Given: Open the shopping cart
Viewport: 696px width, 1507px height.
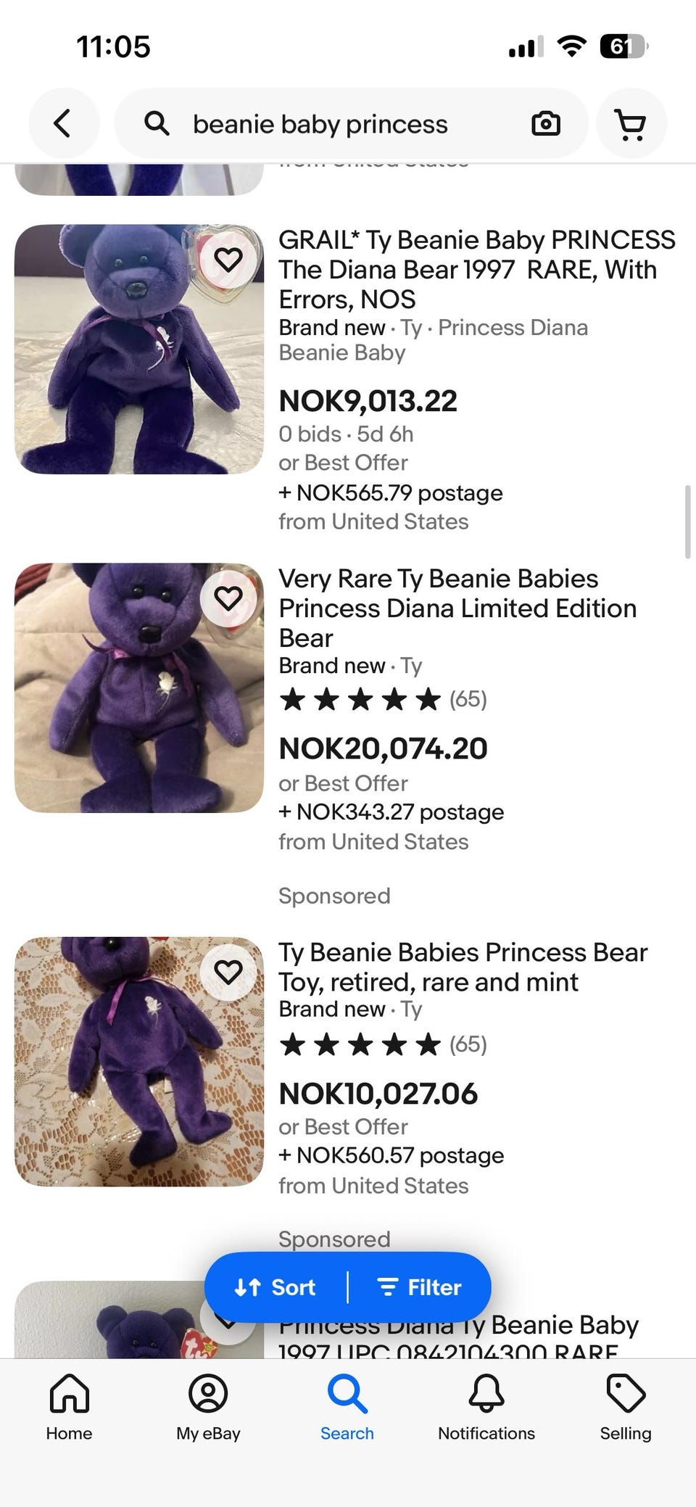Looking at the screenshot, I should (631, 124).
